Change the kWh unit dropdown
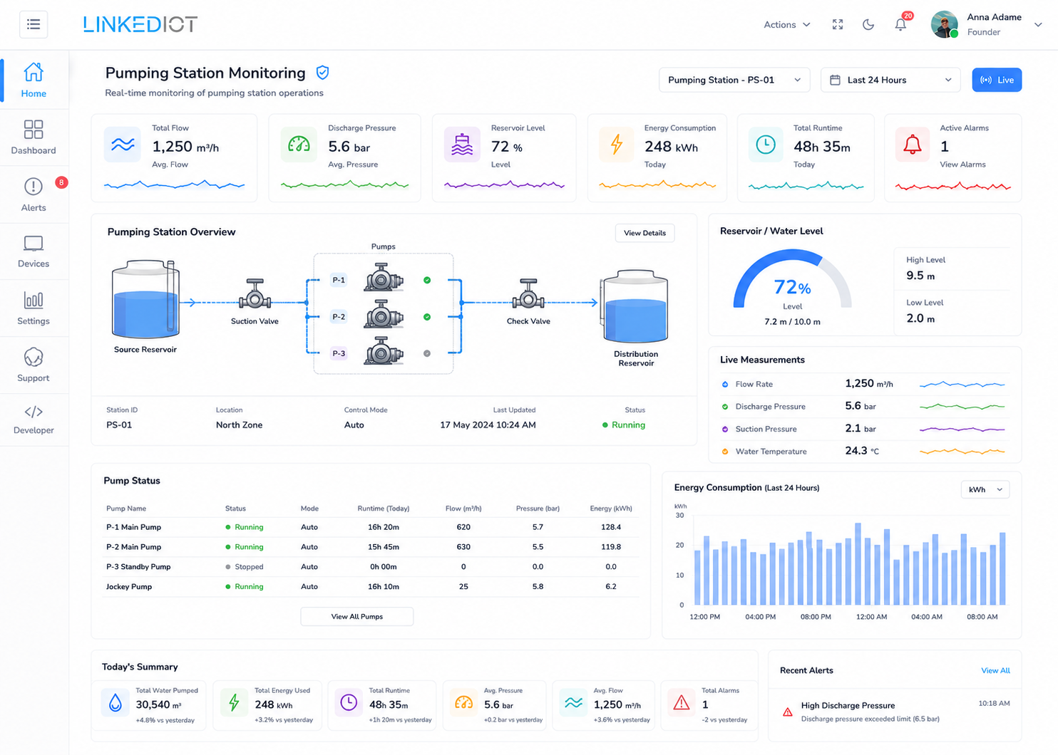Image resolution: width=1058 pixels, height=755 pixels. point(985,489)
